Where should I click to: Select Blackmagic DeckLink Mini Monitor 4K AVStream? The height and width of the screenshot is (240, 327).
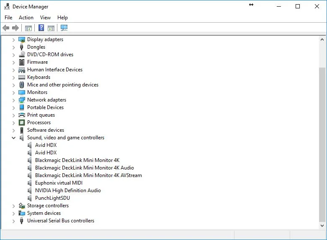88,175
